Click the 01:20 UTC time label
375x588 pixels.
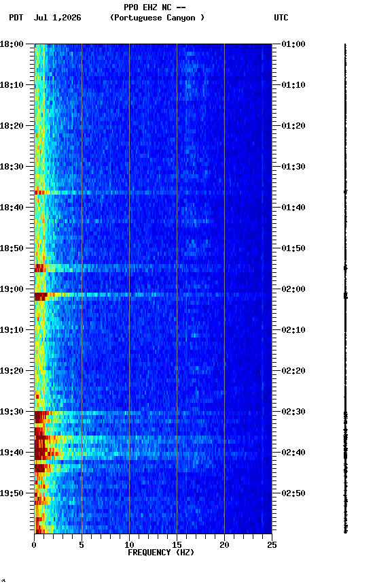293,126
